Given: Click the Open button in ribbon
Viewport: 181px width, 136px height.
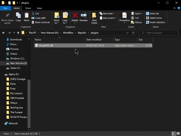Looking at the screenshot, I should pos(137,14).
